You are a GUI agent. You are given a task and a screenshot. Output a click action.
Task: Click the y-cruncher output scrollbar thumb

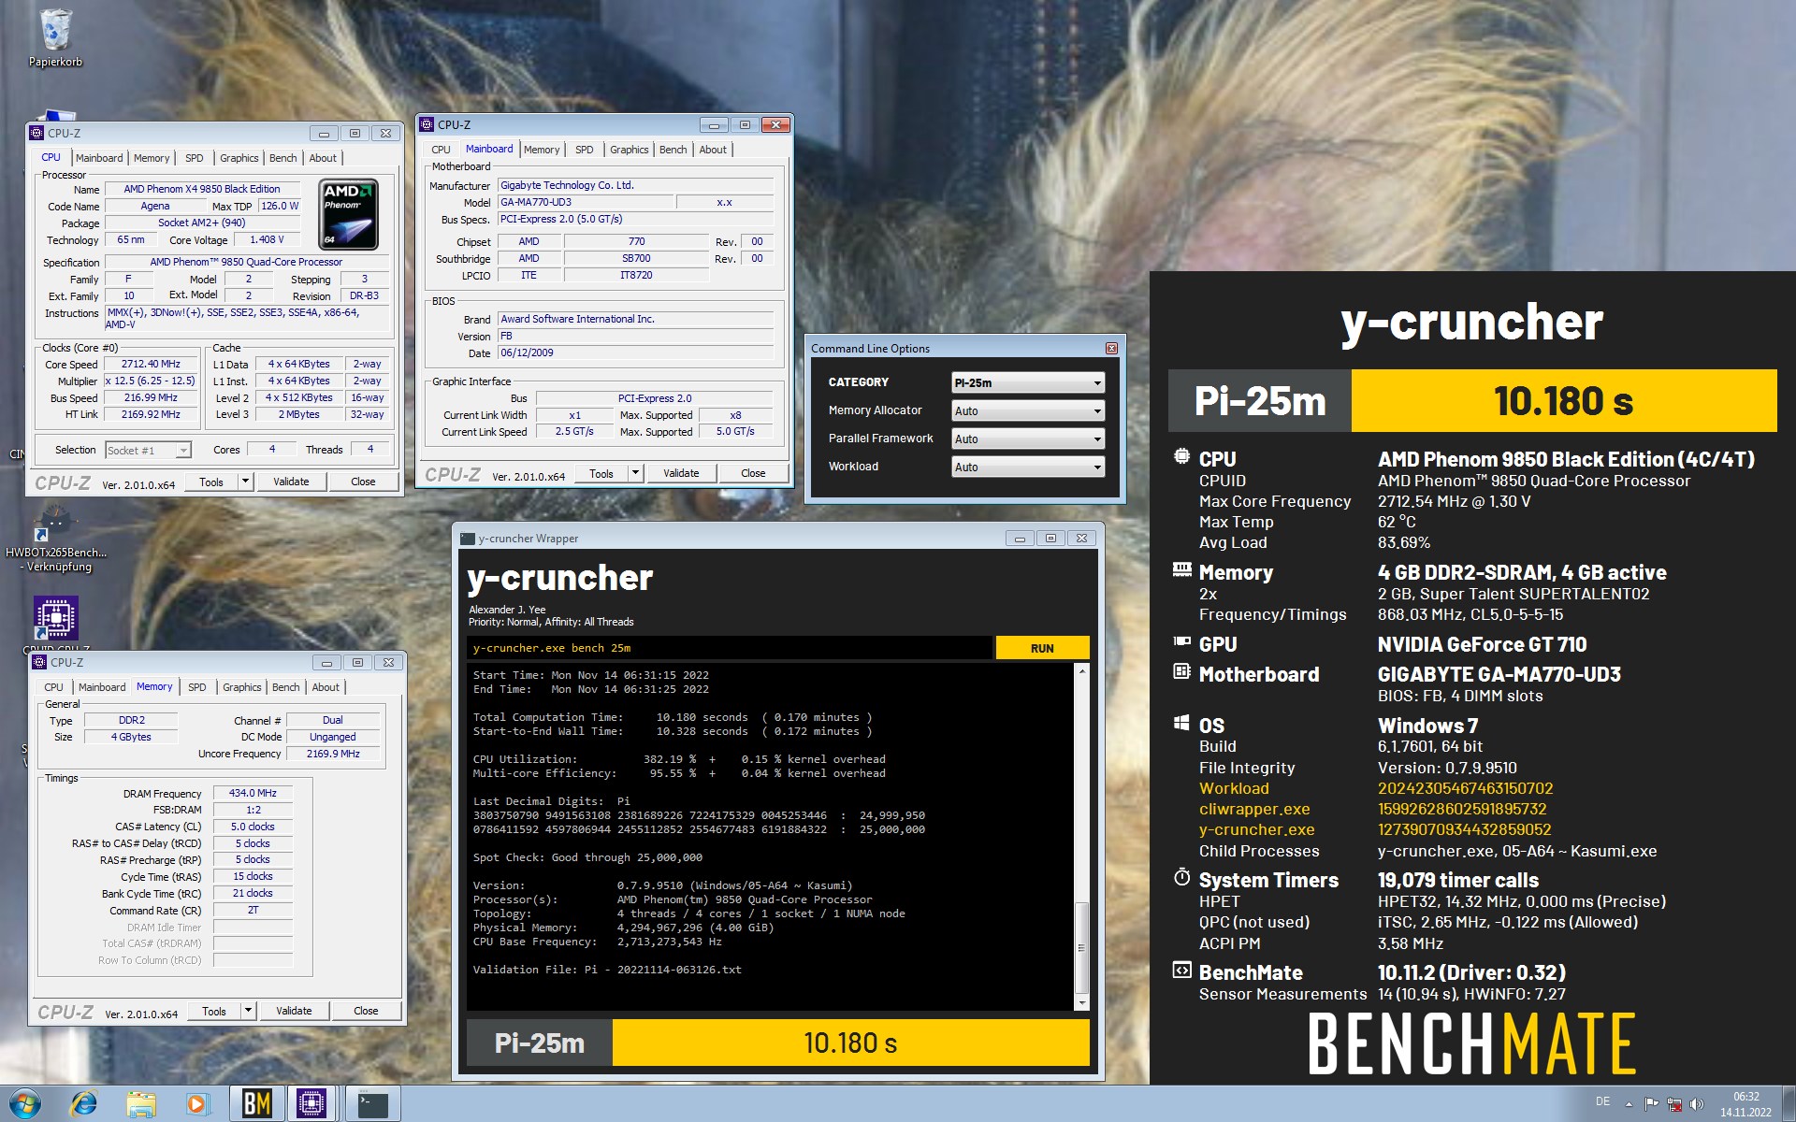pyautogui.click(x=1082, y=946)
